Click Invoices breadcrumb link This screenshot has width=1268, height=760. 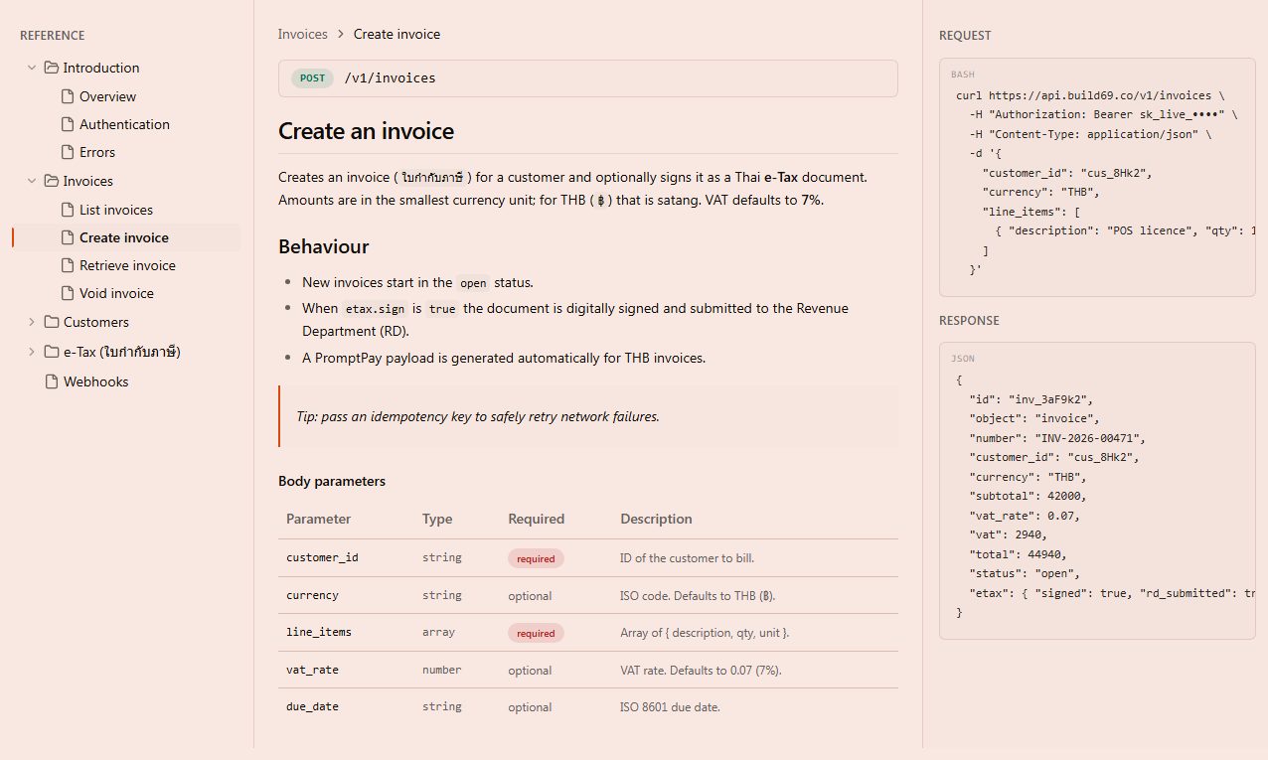pyautogui.click(x=302, y=34)
